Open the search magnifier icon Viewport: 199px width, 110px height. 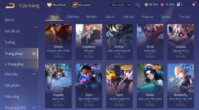(138, 5)
